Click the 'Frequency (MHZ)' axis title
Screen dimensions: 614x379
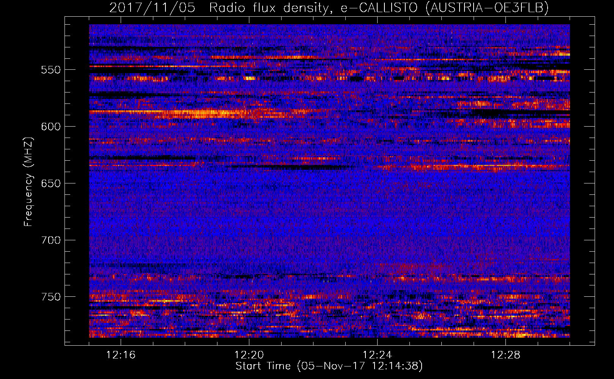coord(28,182)
